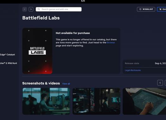Click the Not available for purchase heading

(73, 33)
